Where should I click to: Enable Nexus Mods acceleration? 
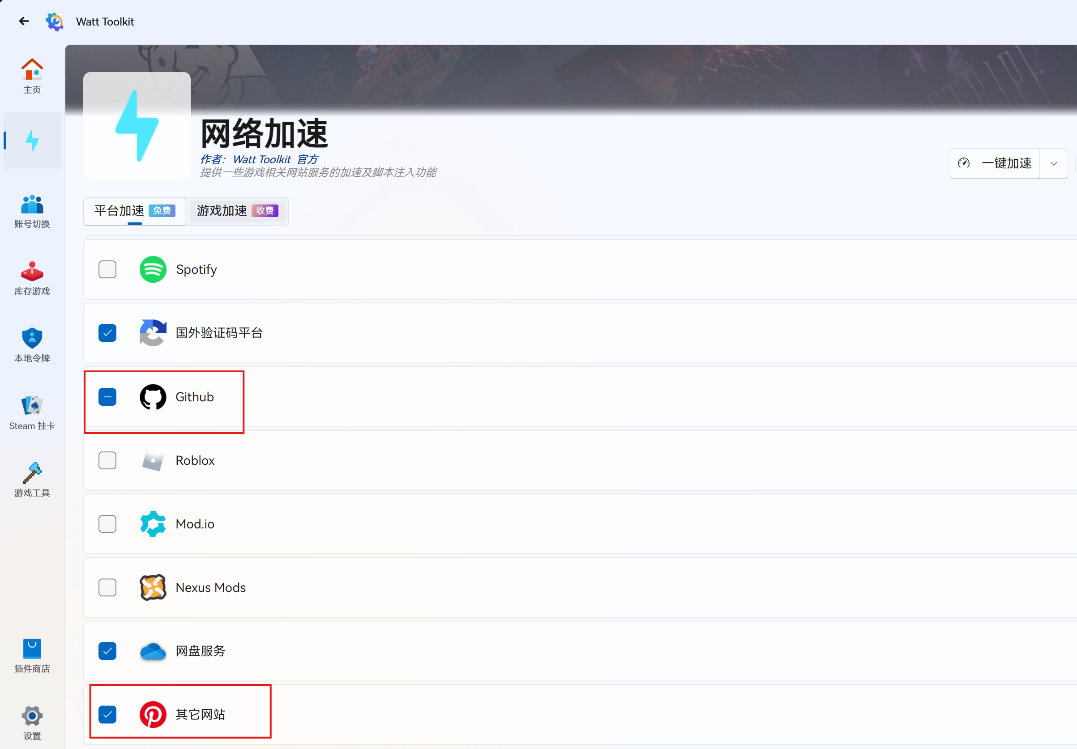(107, 587)
